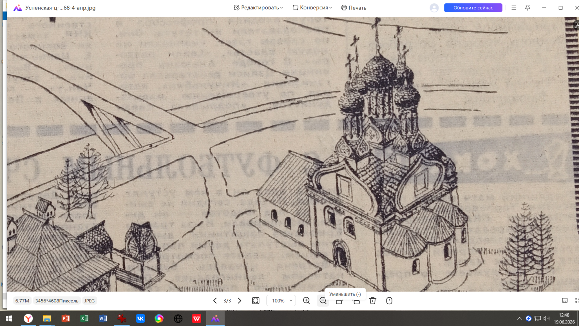
Task: Click the file name Успенская-ц-...68-4-апр.jpg
Action: [60, 8]
